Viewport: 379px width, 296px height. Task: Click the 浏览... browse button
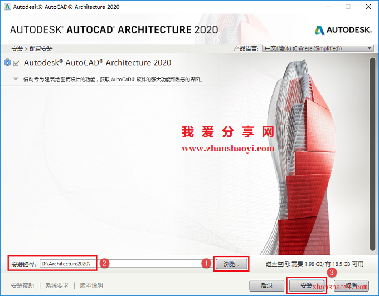click(231, 264)
